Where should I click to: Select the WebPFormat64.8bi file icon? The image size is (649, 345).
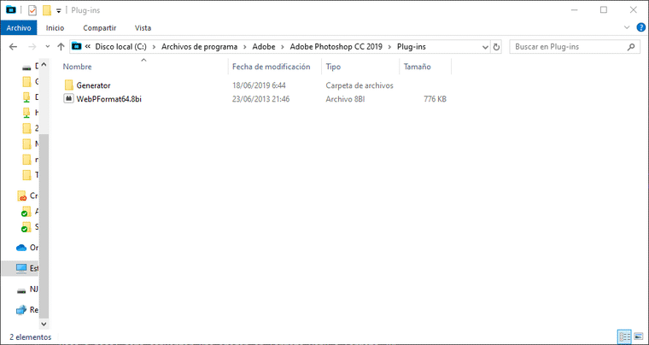pyautogui.click(x=68, y=99)
